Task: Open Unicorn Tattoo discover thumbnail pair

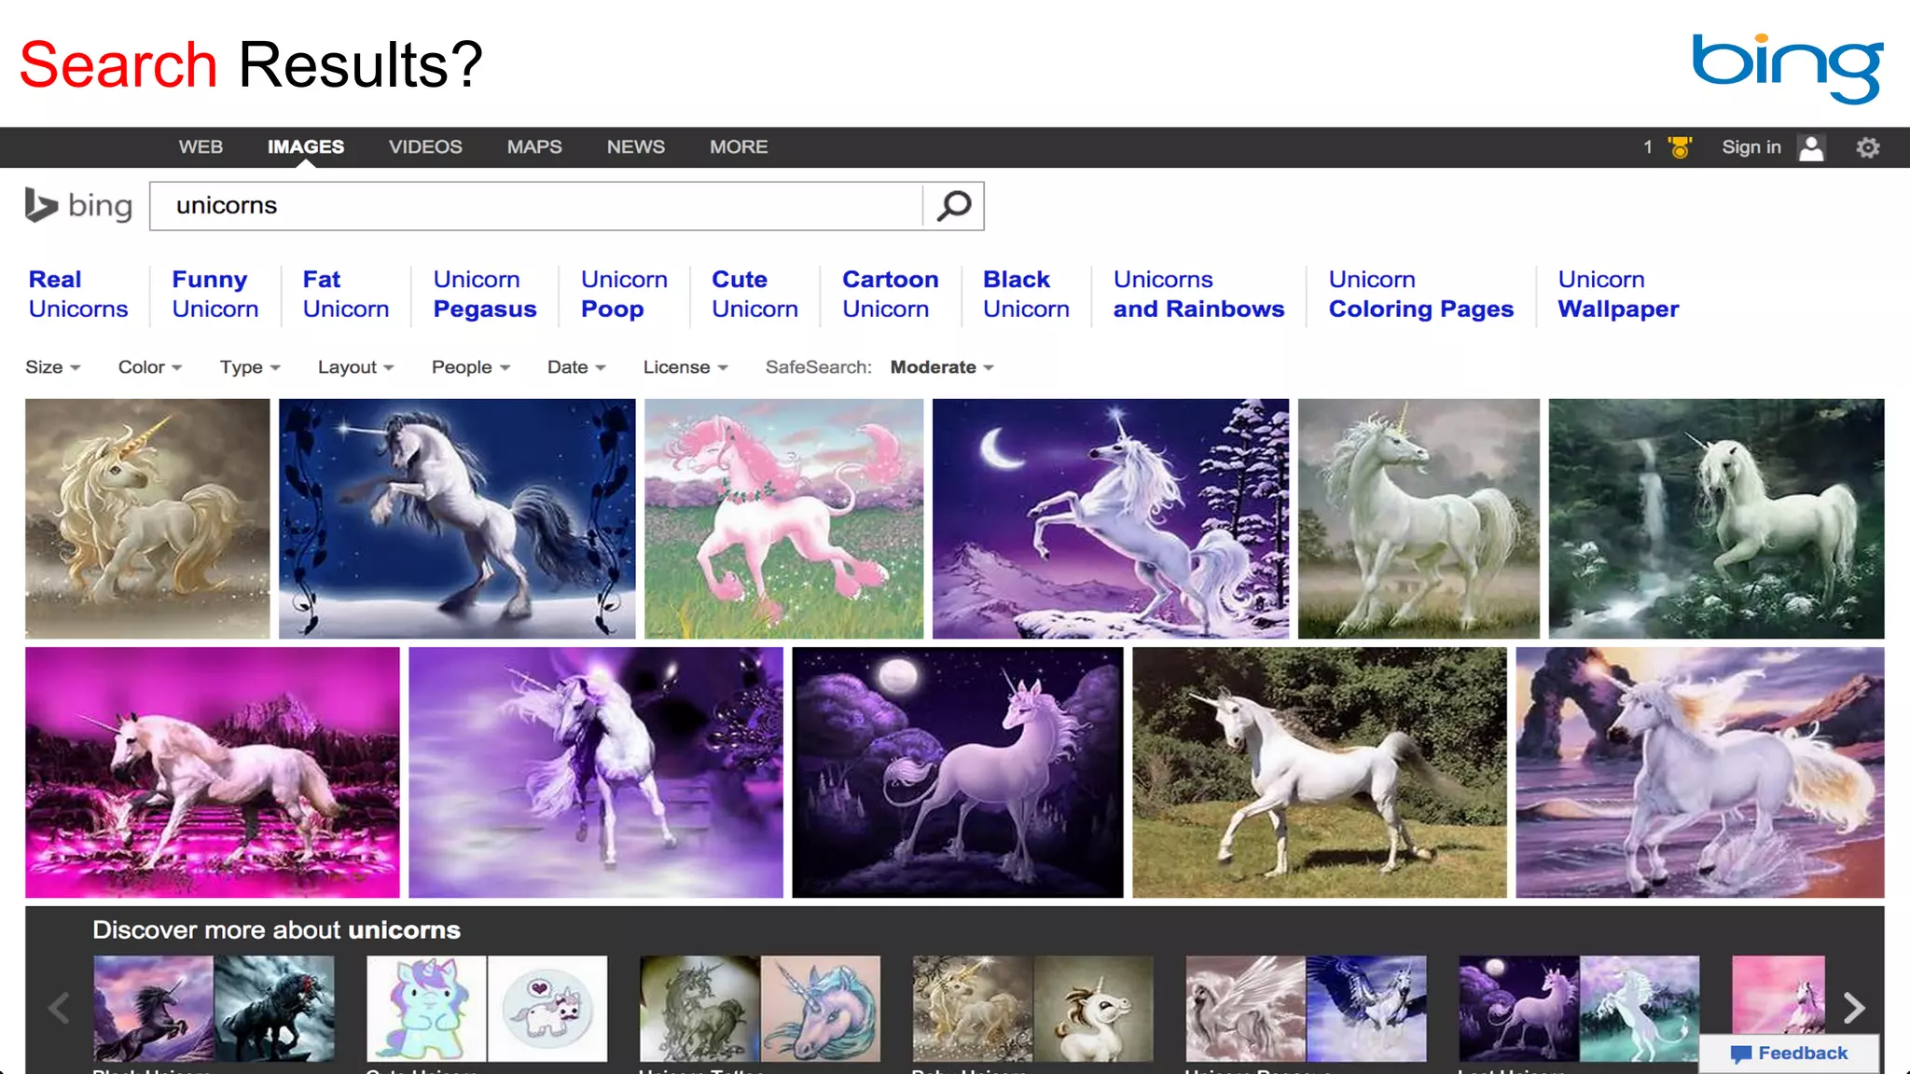Action: (760, 1009)
